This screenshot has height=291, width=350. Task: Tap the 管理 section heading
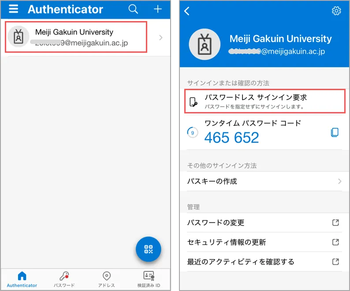(194, 207)
